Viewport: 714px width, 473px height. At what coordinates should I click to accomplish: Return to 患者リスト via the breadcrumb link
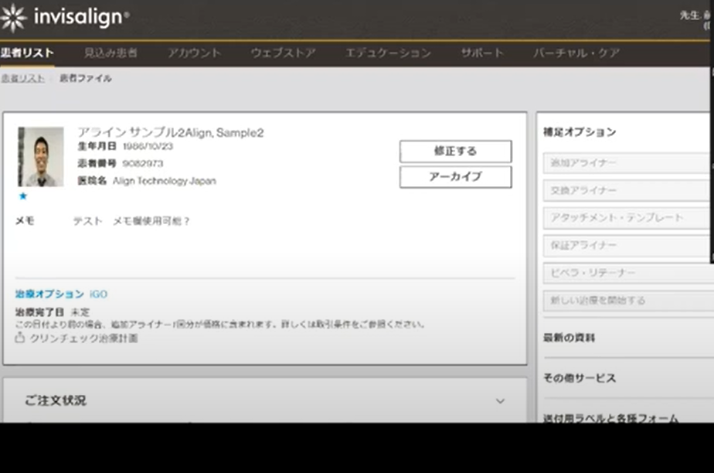coord(23,77)
